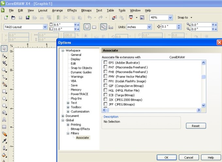
Task: Check the FPX Kodak FlashPix box
Action: pyautogui.click(x=105, y=81)
